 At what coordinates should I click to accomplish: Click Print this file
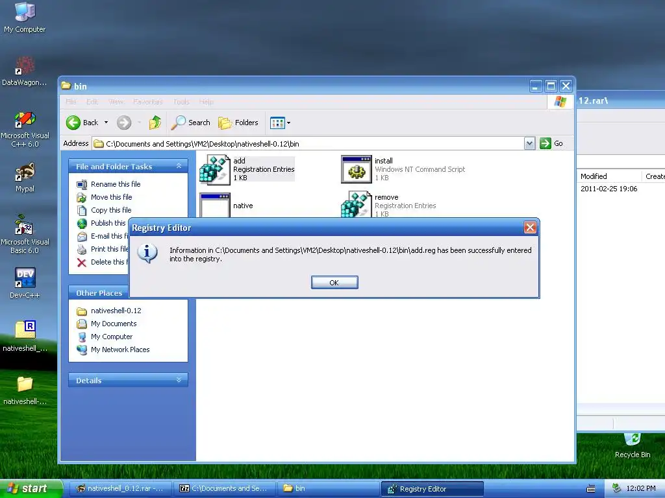pyautogui.click(x=102, y=249)
